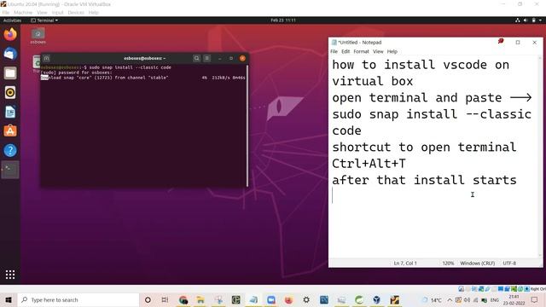Image resolution: width=546 pixels, height=307 pixels.
Task: Open Firefox from the Ubuntu dock
Action: click(x=10, y=35)
